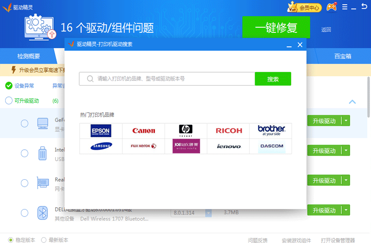Open the 安装游戏组件 link
Viewport: 371px width, 247px height.
[x=296, y=241]
